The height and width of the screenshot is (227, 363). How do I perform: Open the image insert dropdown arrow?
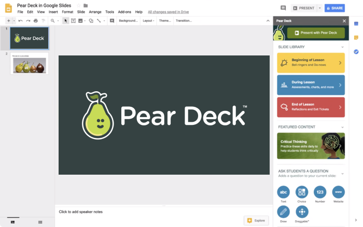[85, 21]
